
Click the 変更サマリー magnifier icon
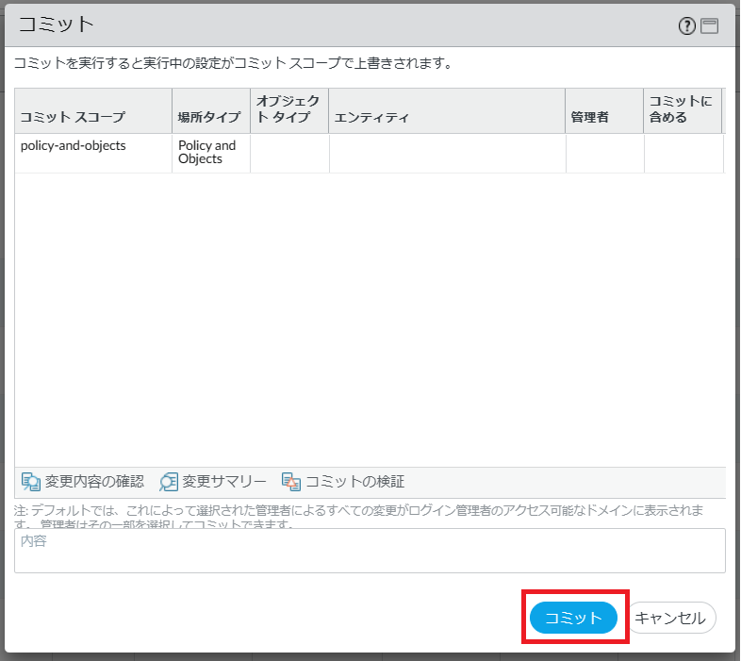pos(169,482)
